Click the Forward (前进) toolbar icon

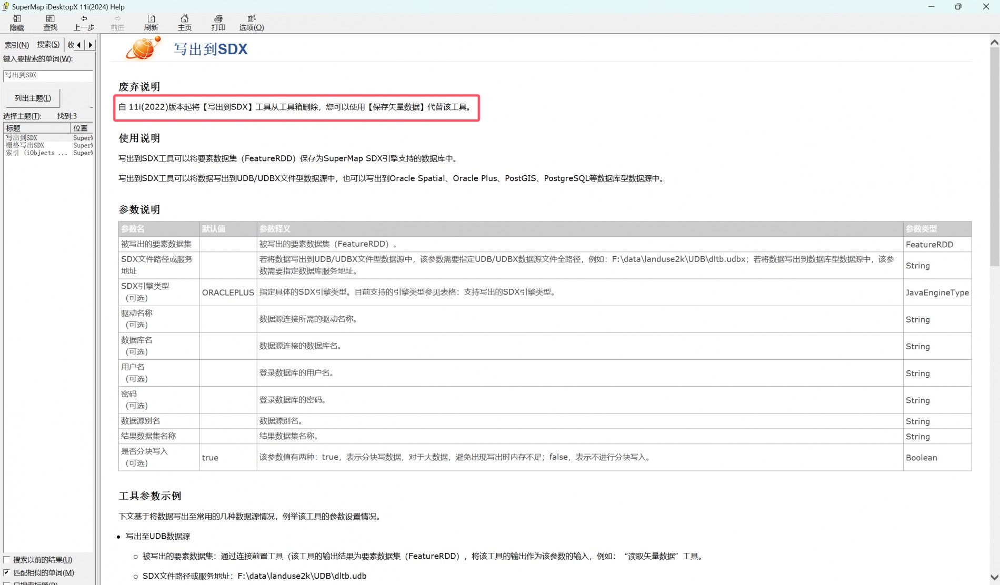pyautogui.click(x=117, y=23)
